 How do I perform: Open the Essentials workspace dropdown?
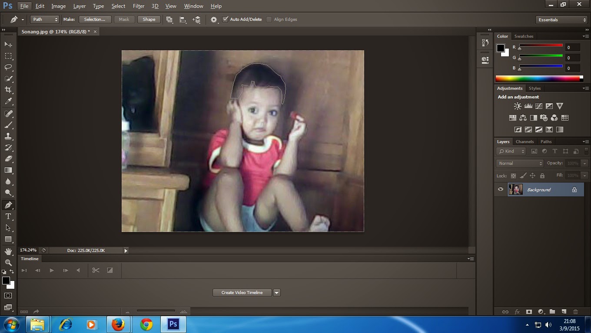click(x=561, y=20)
